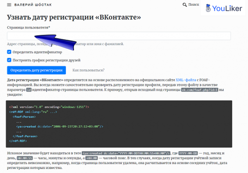This screenshot has height=173, width=248.
Task: Click the HH:MM:SS inline code label
Action: pyautogui.click(x=25, y=158)
